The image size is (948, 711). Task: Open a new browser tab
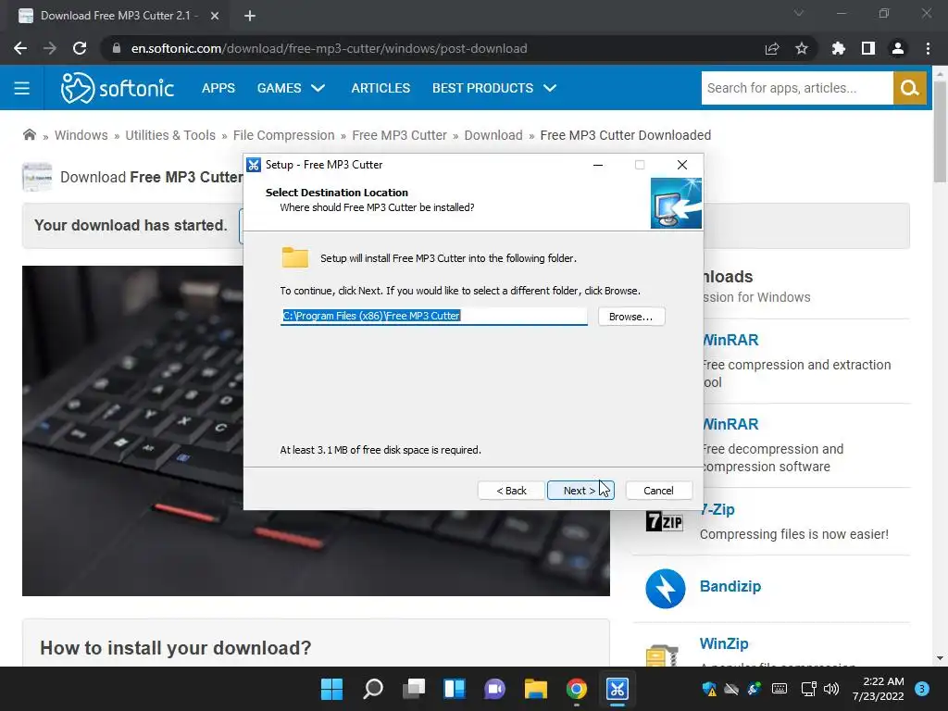[x=250, y=16]
